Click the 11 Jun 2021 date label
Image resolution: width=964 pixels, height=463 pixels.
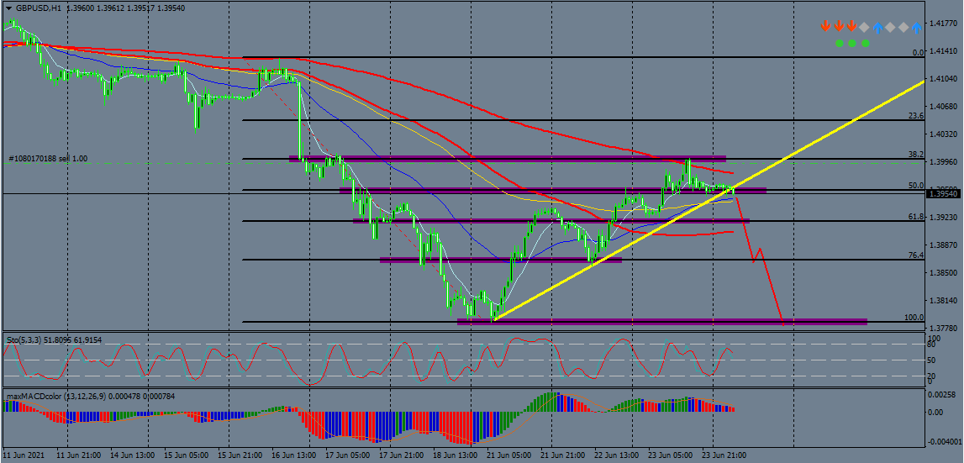click(x=24, y=455)
